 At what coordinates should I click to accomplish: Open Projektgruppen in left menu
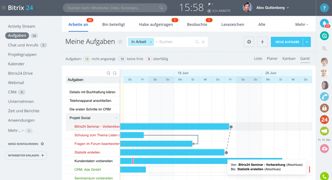click(x=22, y=54)
